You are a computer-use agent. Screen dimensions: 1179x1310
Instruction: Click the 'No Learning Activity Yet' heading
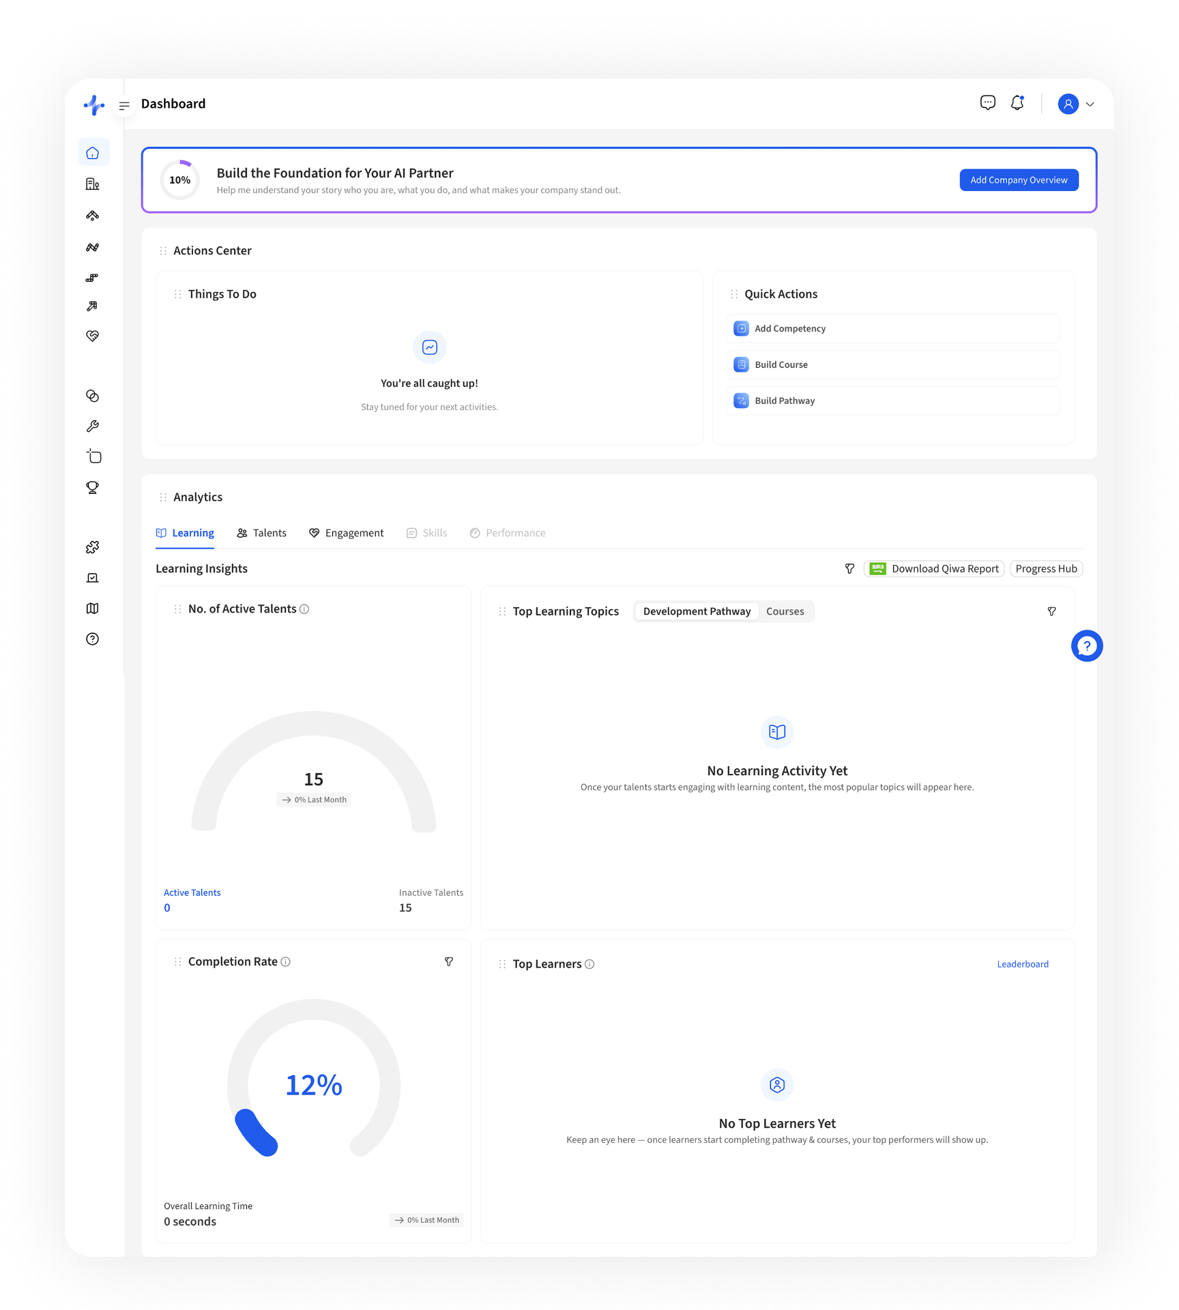point(777,771)
